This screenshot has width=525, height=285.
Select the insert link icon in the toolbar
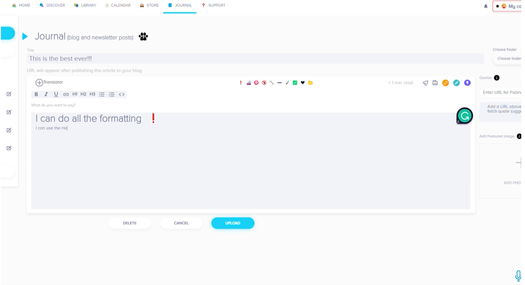point(65,94)
